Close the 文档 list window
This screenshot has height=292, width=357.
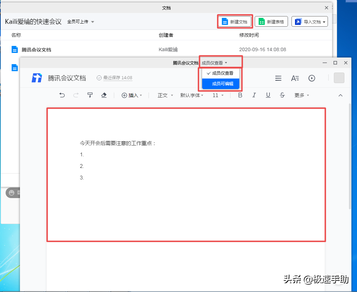(x=327, y=8)
